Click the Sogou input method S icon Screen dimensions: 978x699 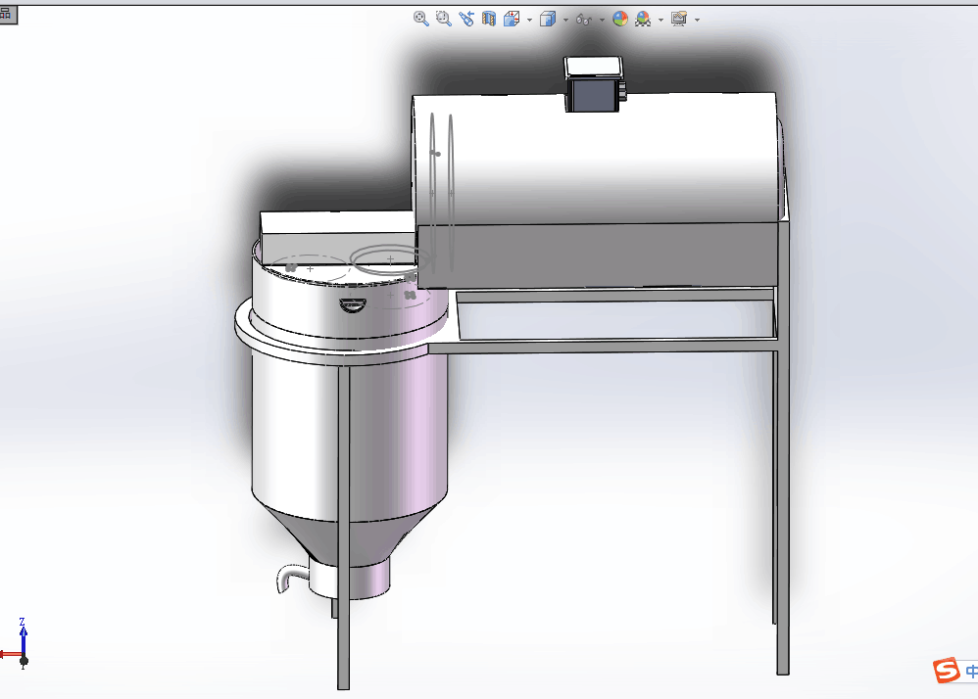947,671
